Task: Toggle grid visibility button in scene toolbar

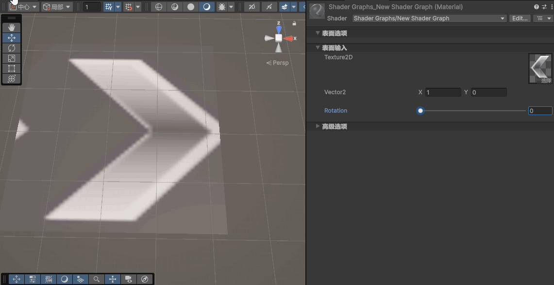Action: click(109, 7)
